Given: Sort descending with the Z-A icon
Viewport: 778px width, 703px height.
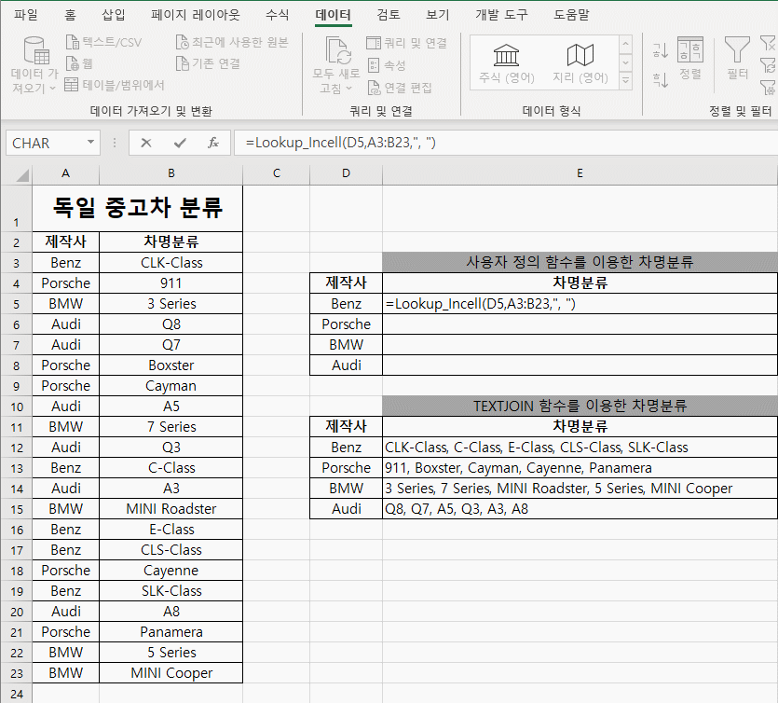Looking at the screenshot, I should click(661, 79).
